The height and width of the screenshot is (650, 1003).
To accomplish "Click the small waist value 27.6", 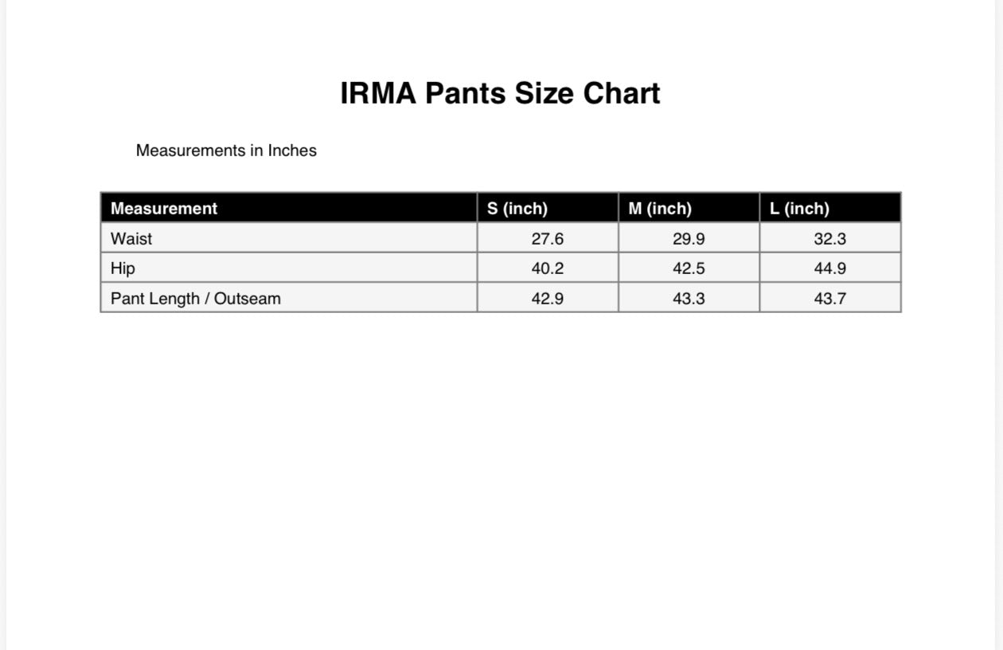I will 548,239.
